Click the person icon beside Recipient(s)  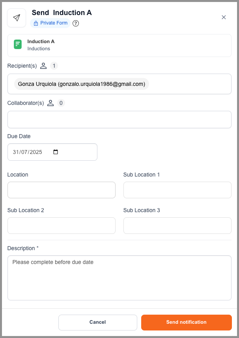click(43, 66)
